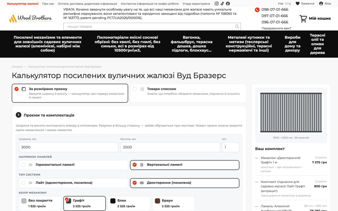Click the horizontal lamellas icon

(30, 165)
